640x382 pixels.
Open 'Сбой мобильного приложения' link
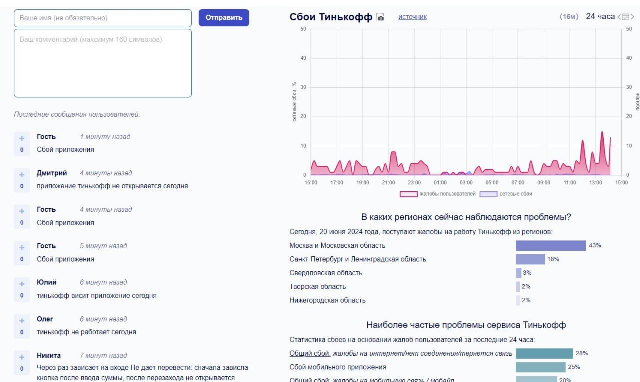pyautogui.click(x=337, y=367)
